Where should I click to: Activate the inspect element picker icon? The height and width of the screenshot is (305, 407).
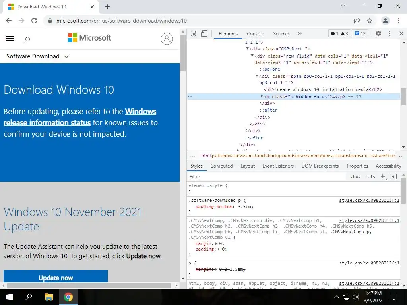194,34
